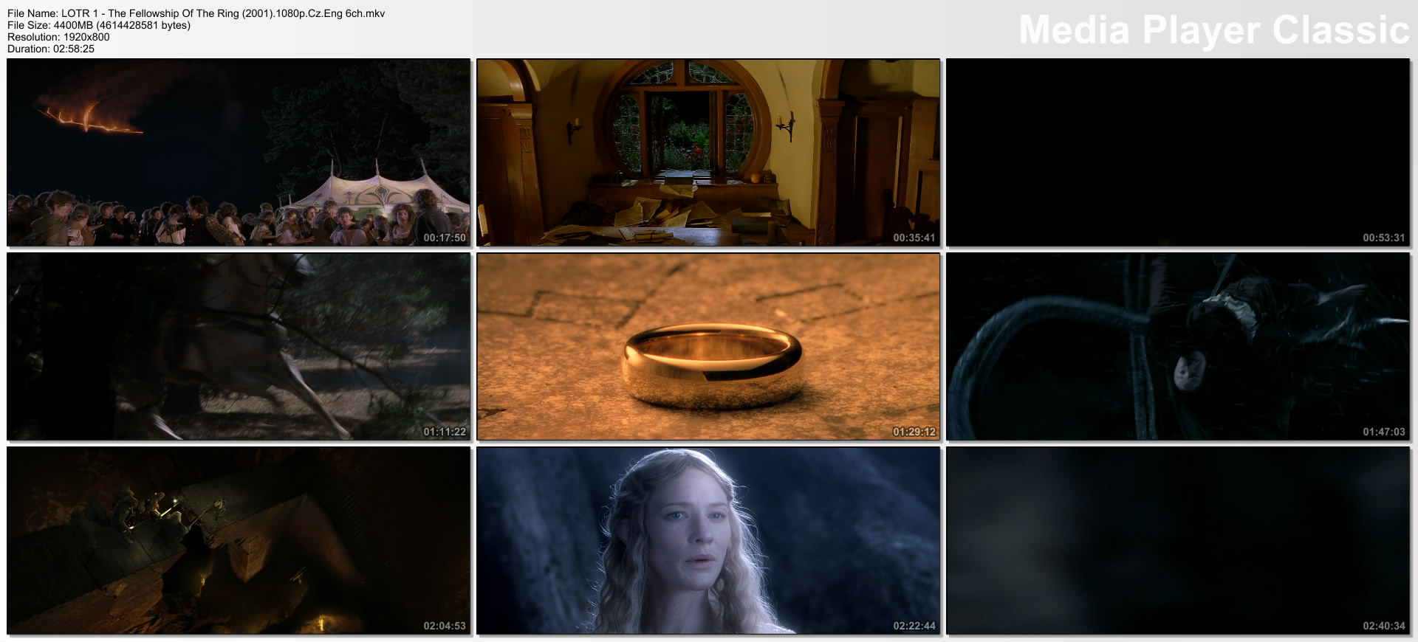
Task: Click the dark frame stamped 02:40:34
Action: [x=1178, y=540]
